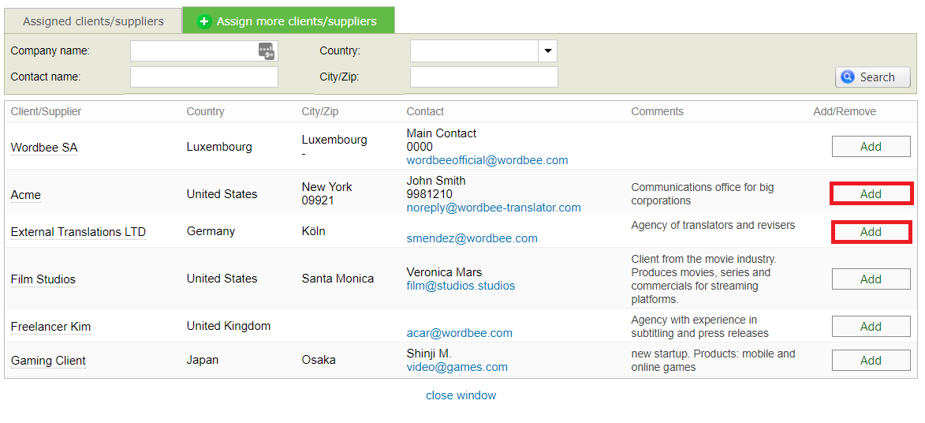Click the Search button

click(872, 77)
